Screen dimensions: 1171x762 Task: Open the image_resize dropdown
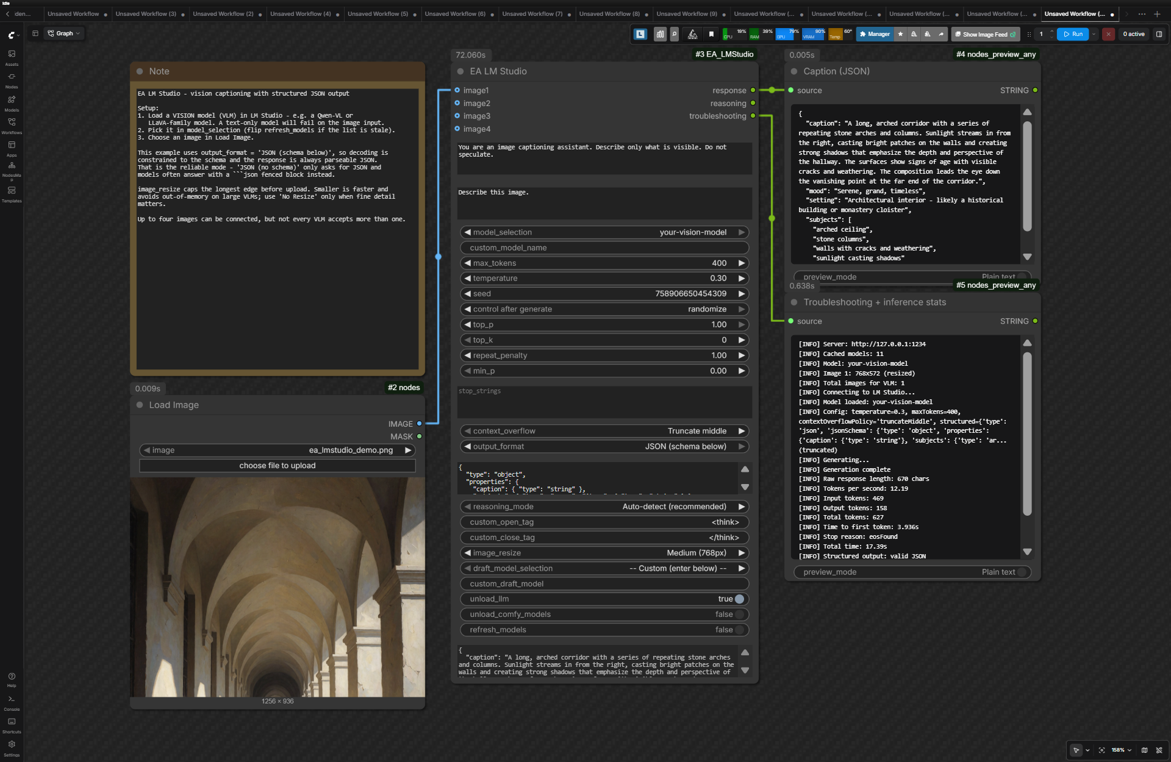click(x=604, y=553)
